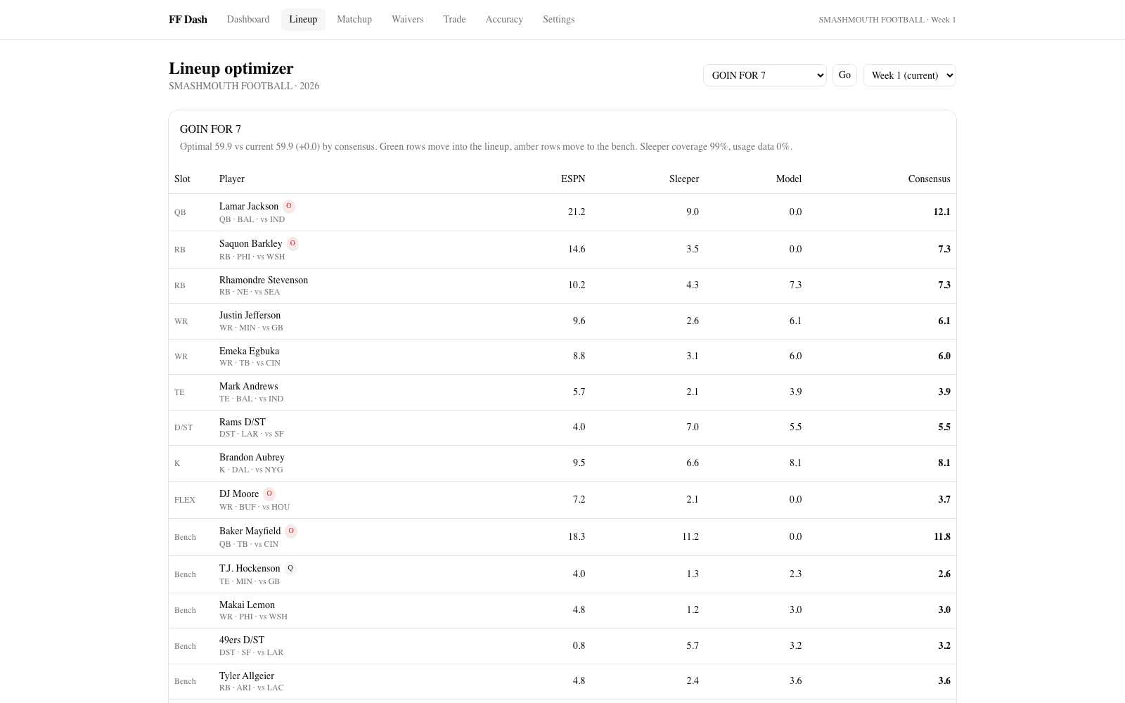Switch to the Matchup tab
1125x703 pixels.
click(354, 20)
